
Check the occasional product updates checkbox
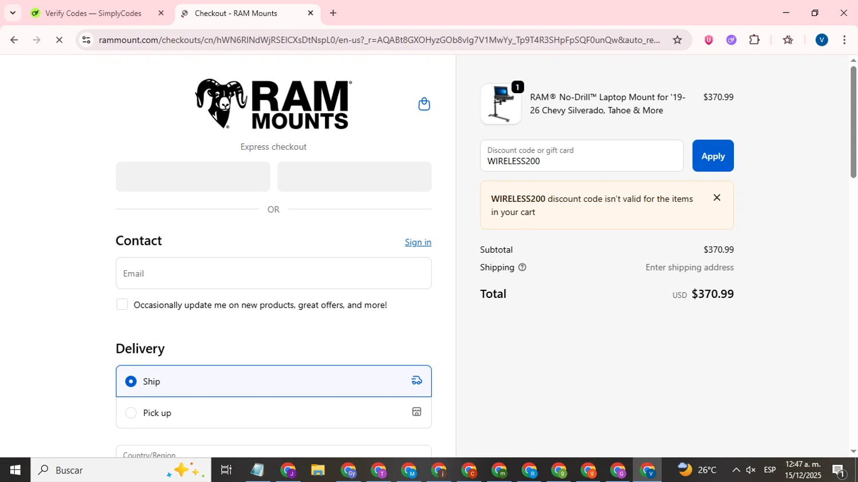(122, 305)
